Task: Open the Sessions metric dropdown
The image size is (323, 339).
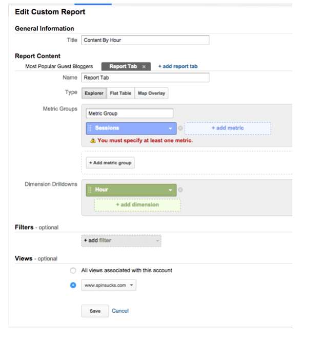Action: 170,128
